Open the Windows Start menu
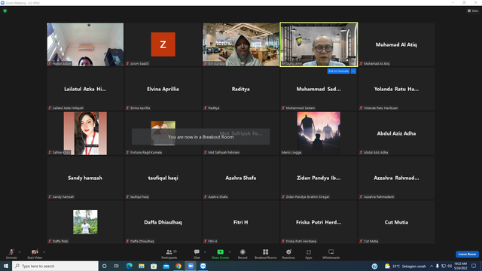 pos(6,266)
